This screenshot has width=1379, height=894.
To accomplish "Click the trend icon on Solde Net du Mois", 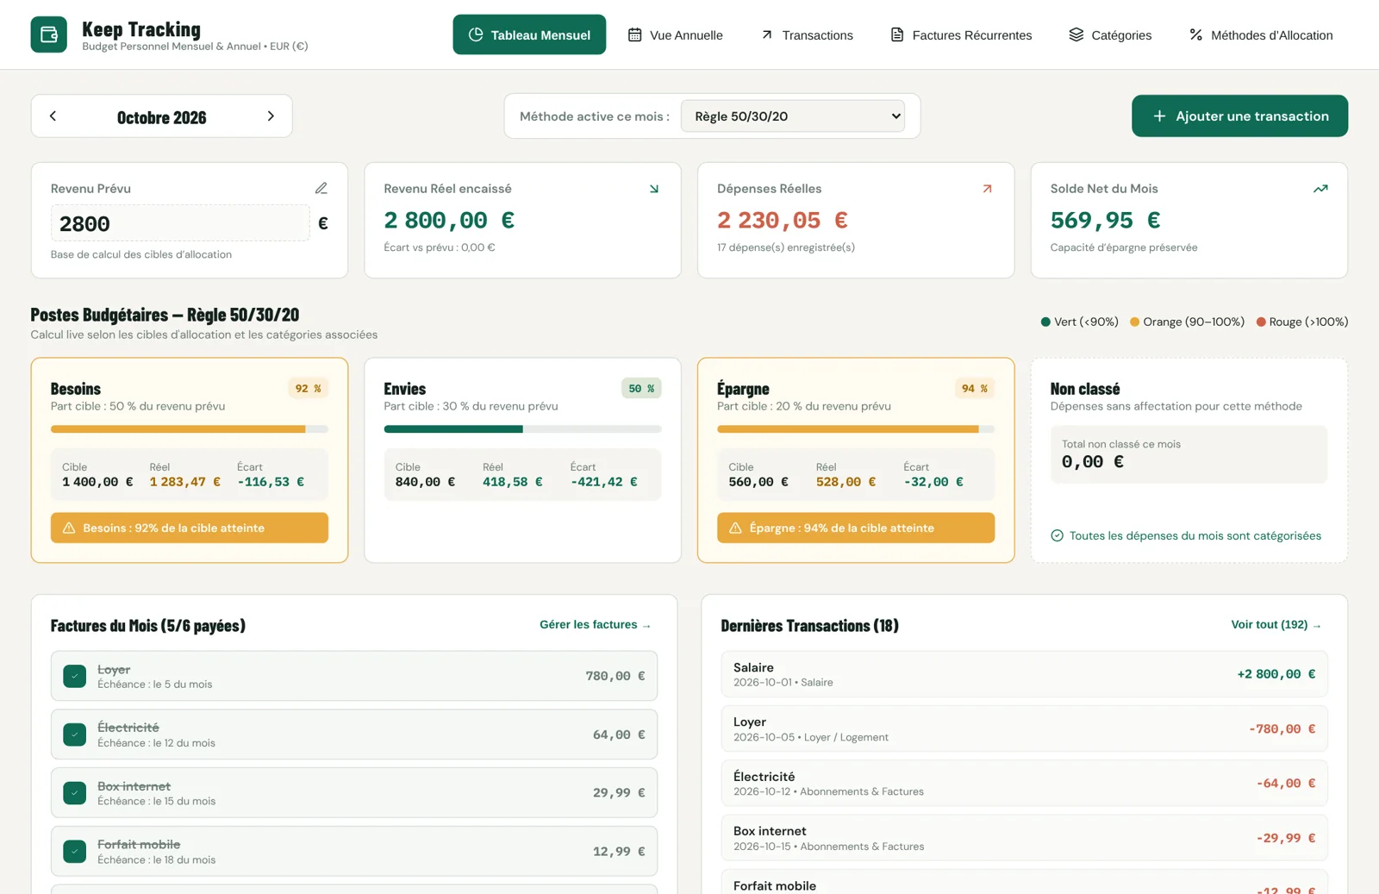I will 1320,188.
